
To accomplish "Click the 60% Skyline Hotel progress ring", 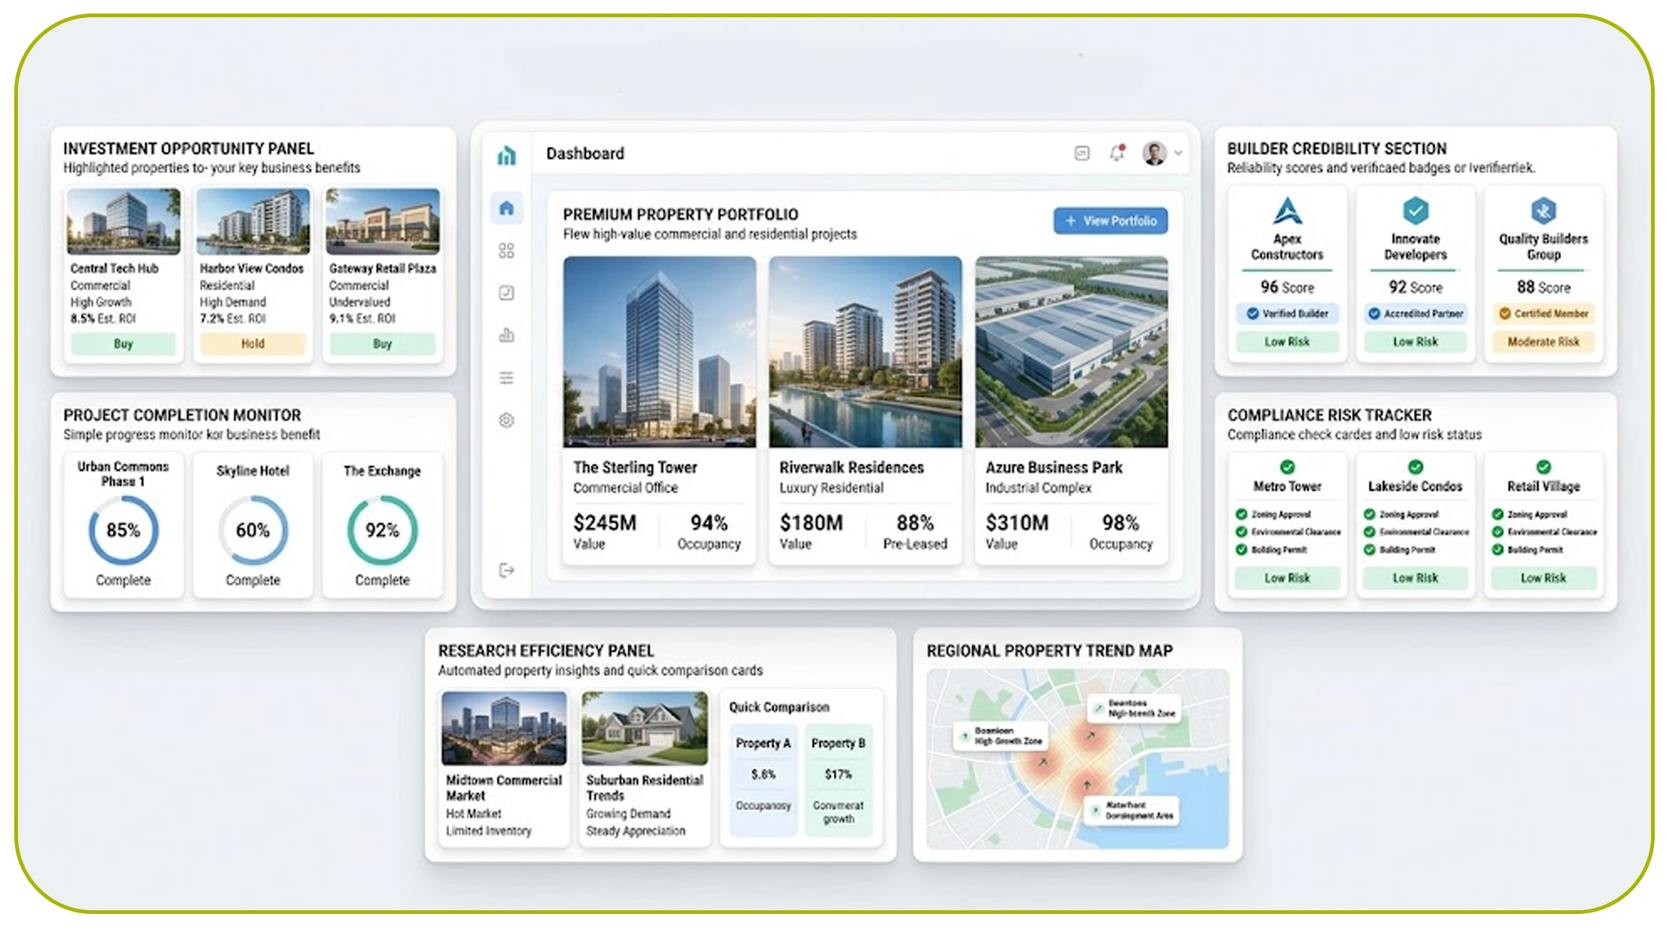I will (x=253, y=530).
